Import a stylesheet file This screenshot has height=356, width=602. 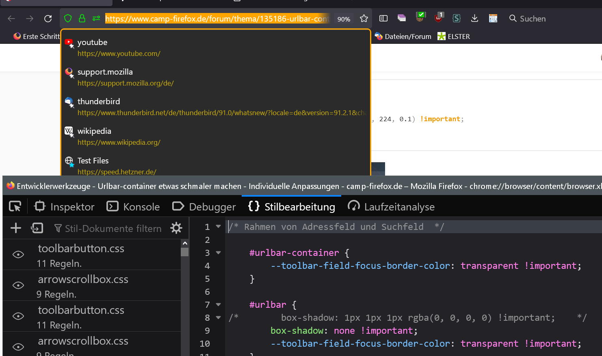[37, 228]
